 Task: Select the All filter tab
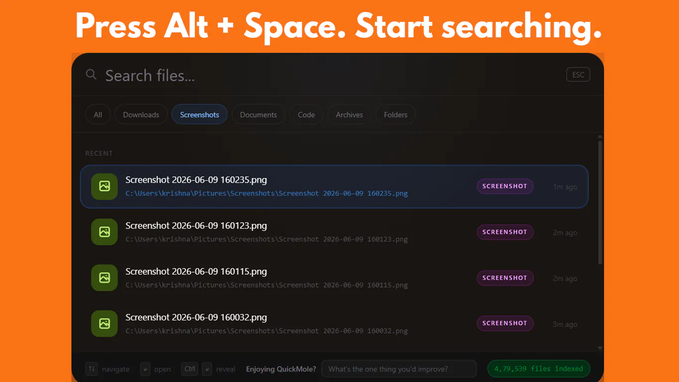coord(98,114)
